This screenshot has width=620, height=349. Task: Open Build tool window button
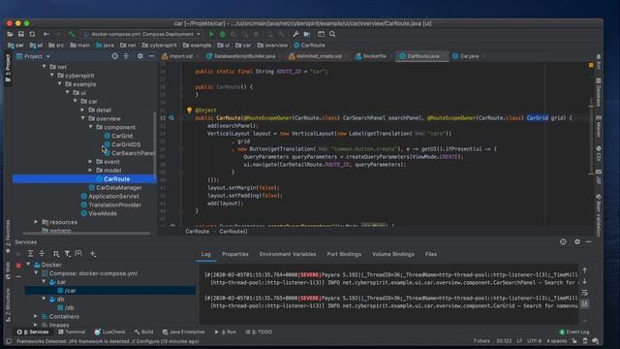[x=143, y=332]
